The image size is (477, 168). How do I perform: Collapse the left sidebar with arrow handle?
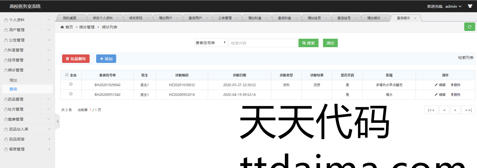(57, 122)
